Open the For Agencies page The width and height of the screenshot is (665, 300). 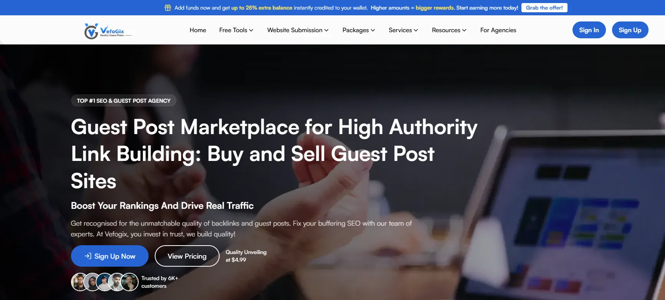pyautogui.click(x=498, y=30)
